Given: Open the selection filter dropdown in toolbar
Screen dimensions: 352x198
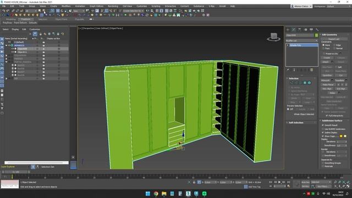Looking at the screenshot, I should 31,11.
